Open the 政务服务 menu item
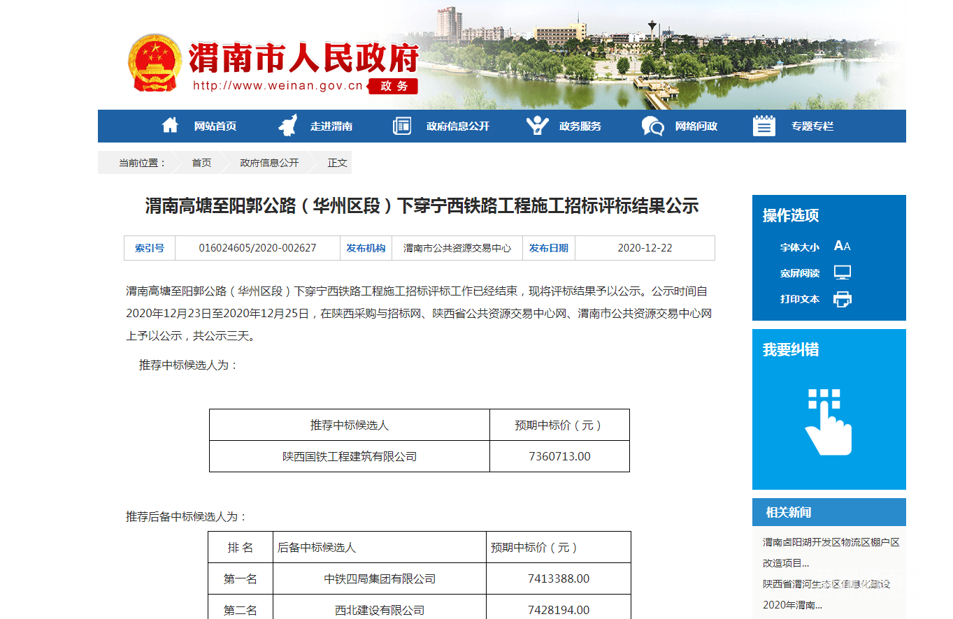 [580, 126]
